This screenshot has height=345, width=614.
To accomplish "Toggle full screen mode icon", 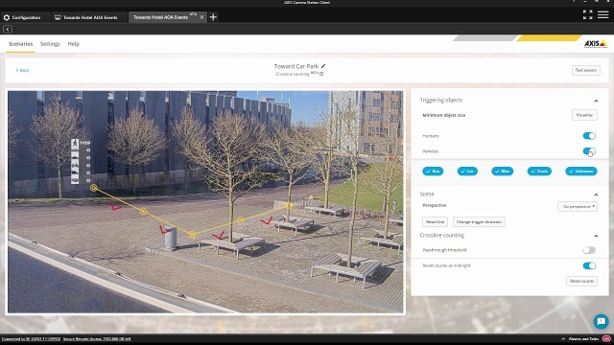I will tap(587, 15).
